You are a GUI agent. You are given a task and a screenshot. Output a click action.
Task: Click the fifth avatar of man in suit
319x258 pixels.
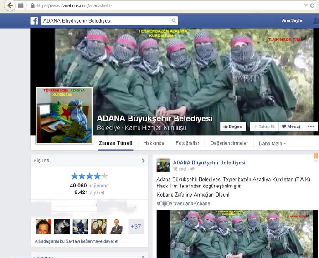coord(117,227)
